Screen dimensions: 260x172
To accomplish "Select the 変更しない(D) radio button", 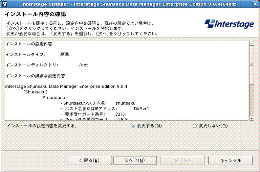I will tap(194, 126).
